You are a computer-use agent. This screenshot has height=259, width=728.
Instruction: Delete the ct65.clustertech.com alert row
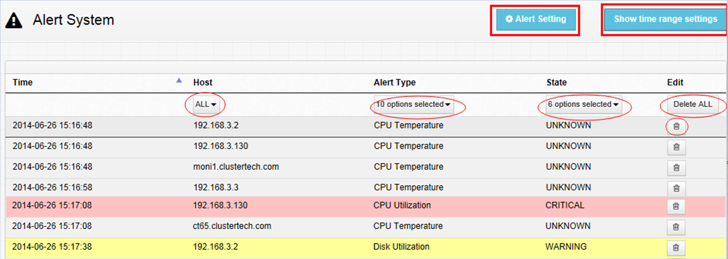[676, 227]
